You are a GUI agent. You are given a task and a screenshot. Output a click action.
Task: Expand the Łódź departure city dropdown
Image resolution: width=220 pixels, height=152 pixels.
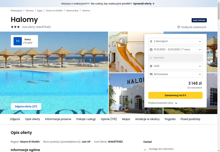click(x=175, y=66)
